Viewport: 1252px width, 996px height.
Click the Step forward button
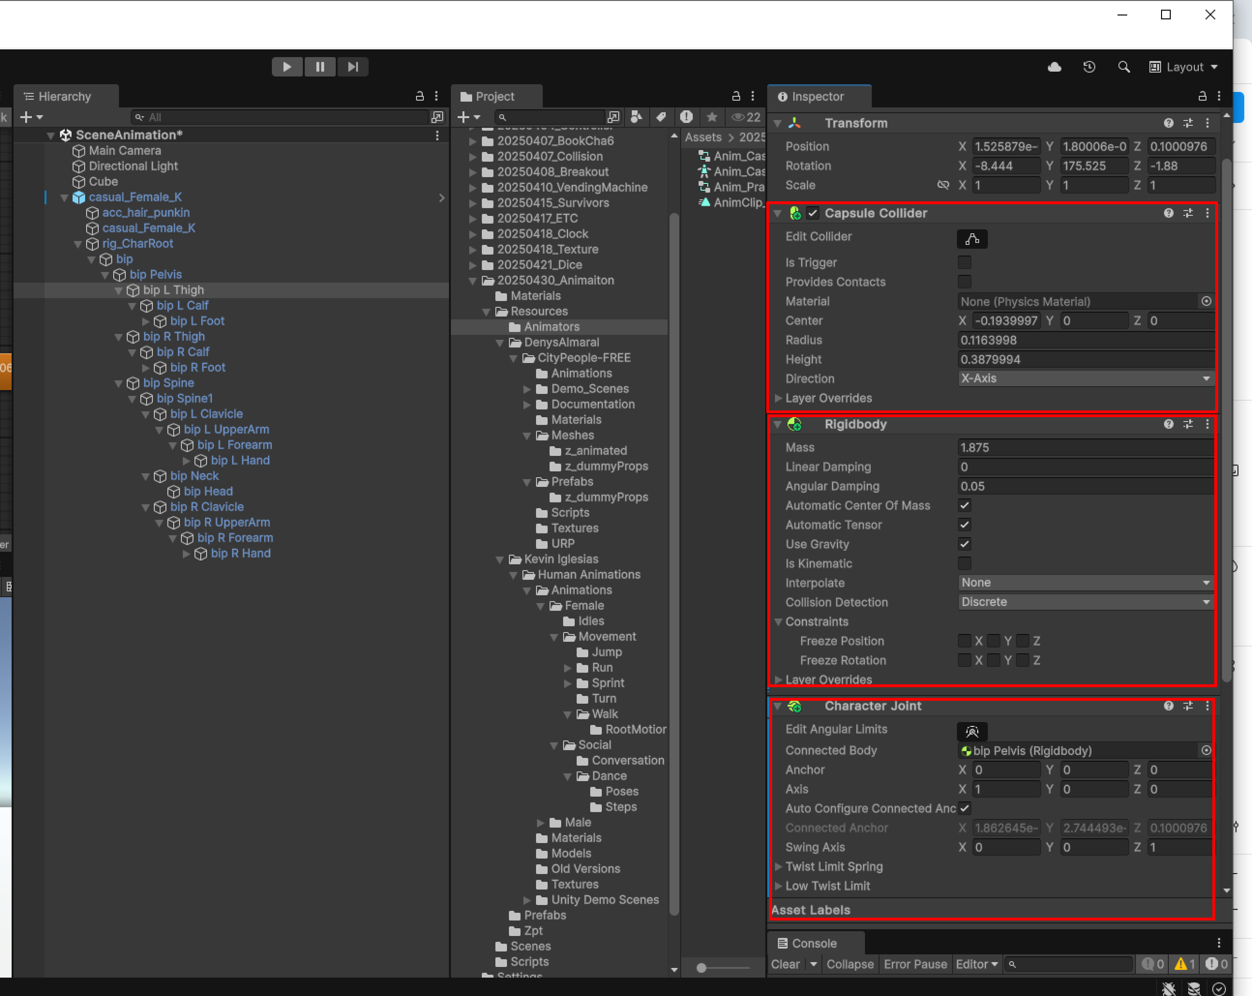click(x=353, y=67)
